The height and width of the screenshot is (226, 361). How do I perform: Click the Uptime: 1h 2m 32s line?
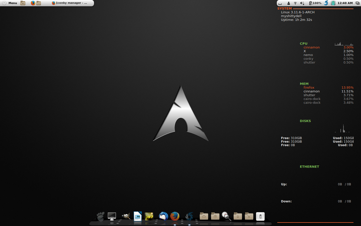pos(296,20)
